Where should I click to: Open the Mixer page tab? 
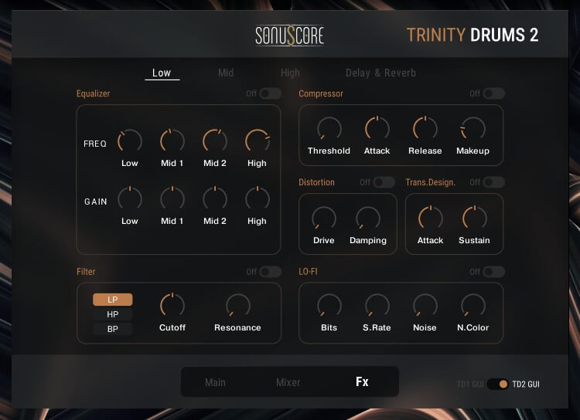point(288,382)
